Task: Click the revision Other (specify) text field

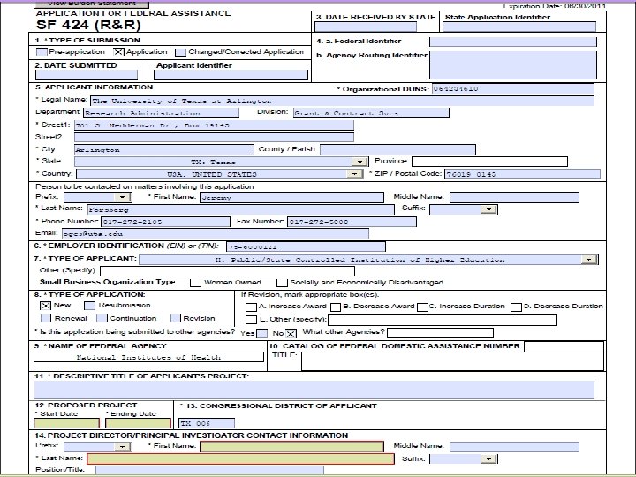Action: tap(443, 320)
